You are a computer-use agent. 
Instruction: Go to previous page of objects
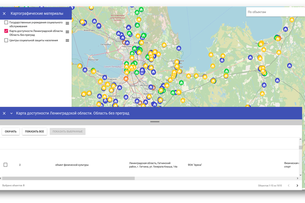[x=288, y=186]
